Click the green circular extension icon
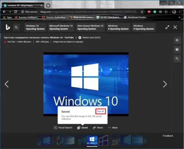184x149 pixels. (x=155, y=12)
